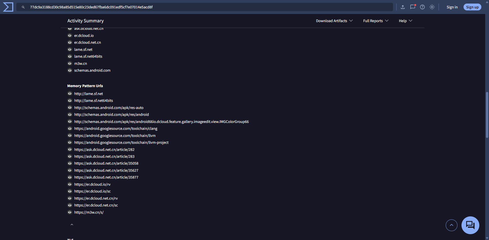Click the page vertical scrollbar thumb

[487, 115]
